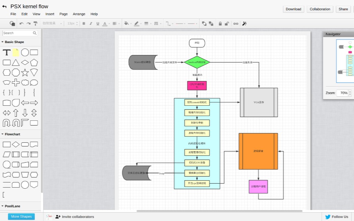354x221 pixels.
Task: Click the bring to front icon
Action: (x=204, y=23)
